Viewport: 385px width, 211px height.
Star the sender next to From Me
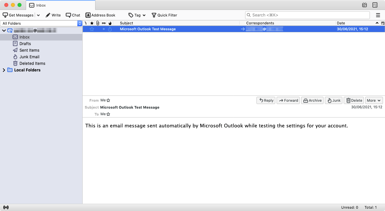click(x=109, y=100)
